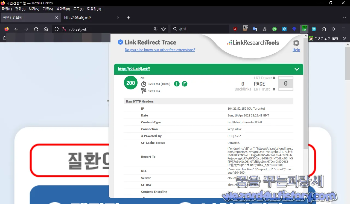This screenshot has width=350, height=204.
Task: Show more toolbar tools chevron
Action: pos(334,29)
